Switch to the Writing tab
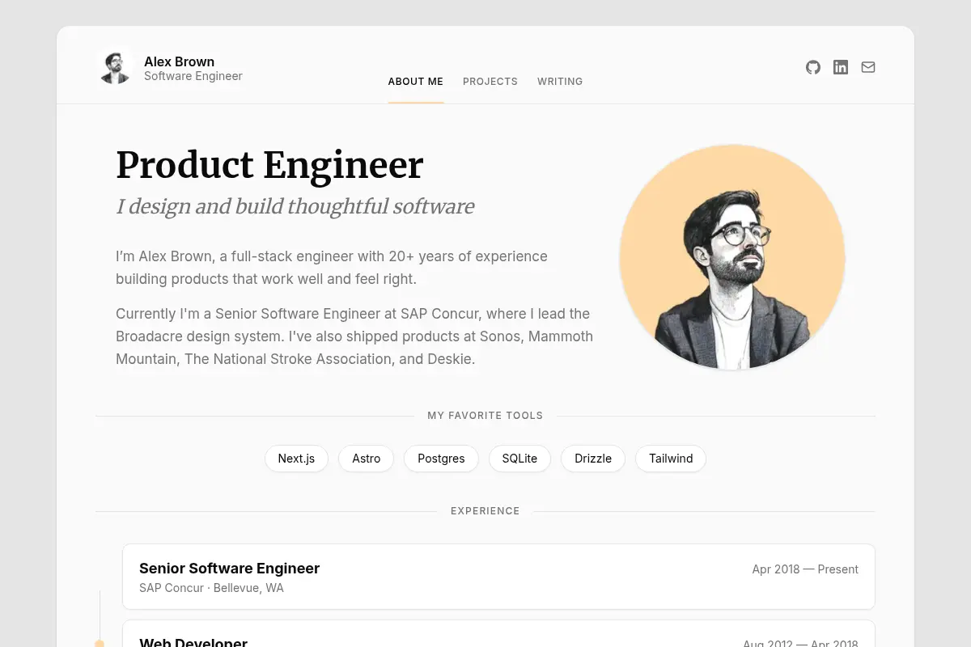 [x=560, y=82]
